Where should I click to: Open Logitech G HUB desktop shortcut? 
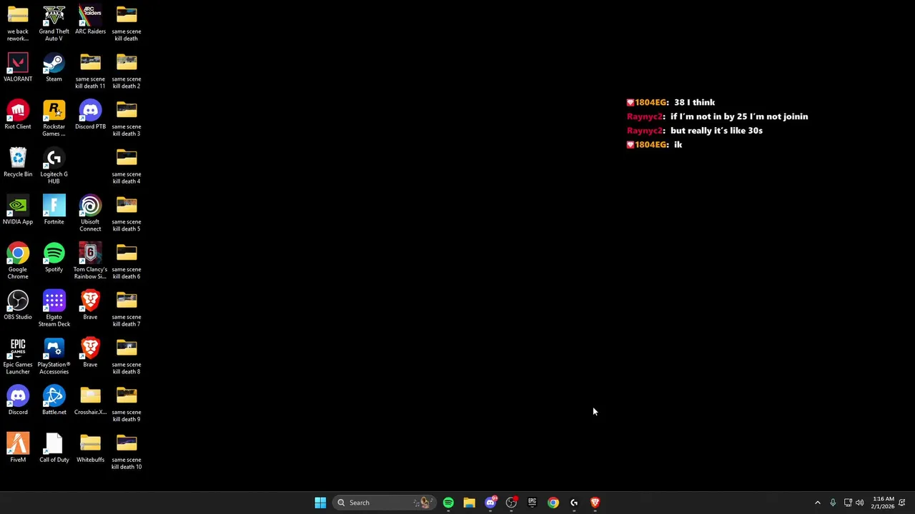pyautogui.click(x=54, y=166)
